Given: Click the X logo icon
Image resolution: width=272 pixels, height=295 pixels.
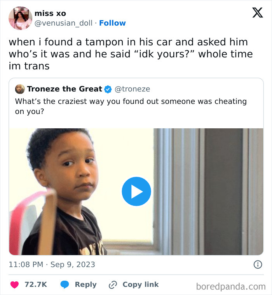Looking at the screenshot, I should 258,13.
